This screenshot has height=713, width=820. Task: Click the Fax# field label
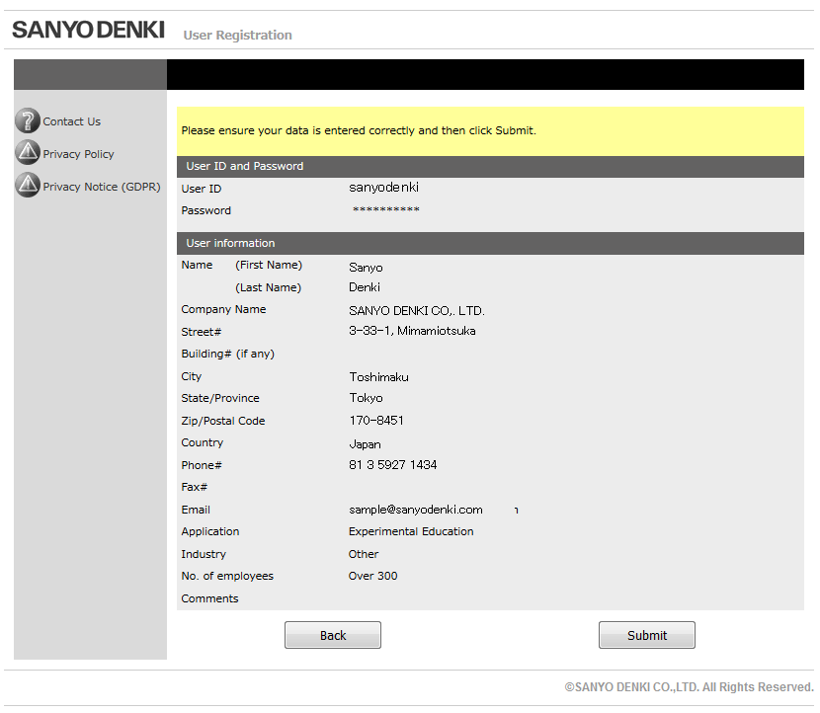[x=194, y=487]
